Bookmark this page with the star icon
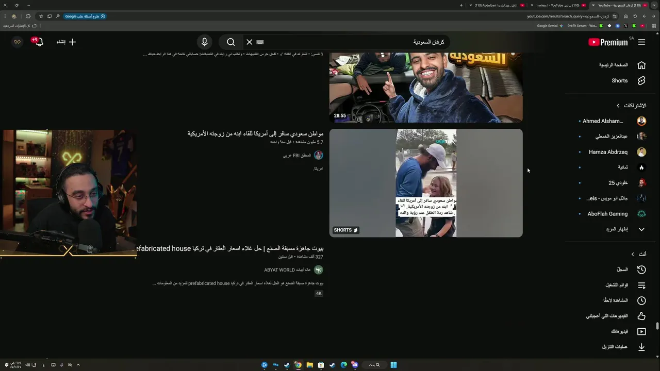This screenshot has height=371, width=660. coord(41,16)
